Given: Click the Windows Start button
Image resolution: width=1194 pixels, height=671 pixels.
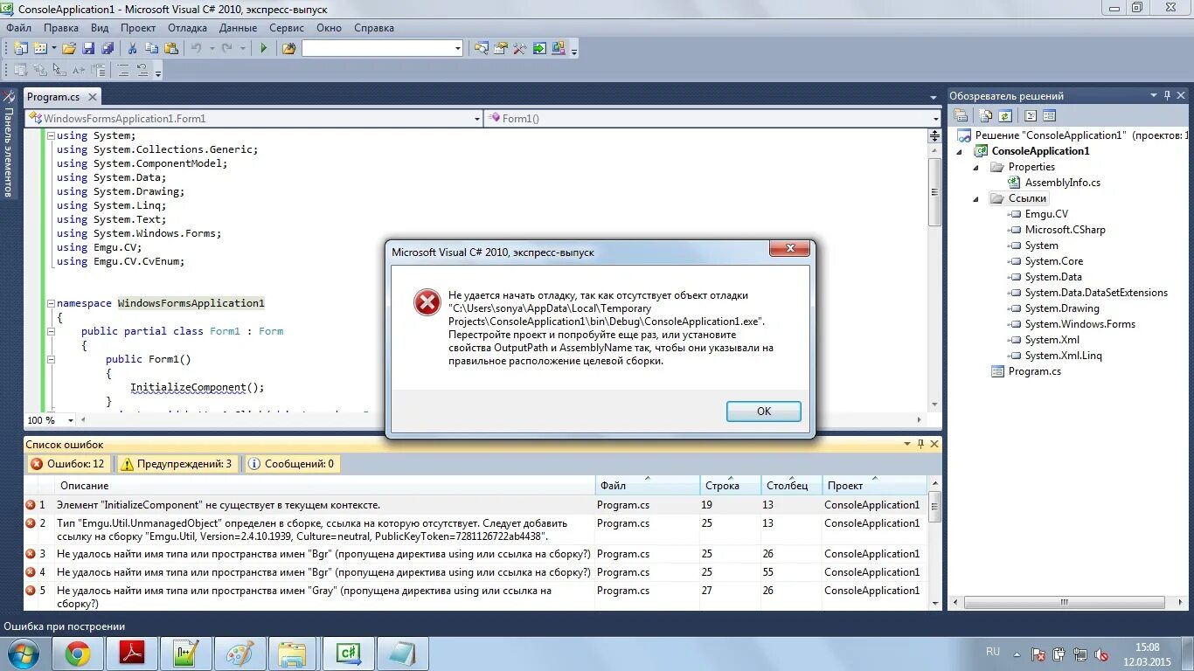Looking at the screenshot, I should tap(24, 653).
